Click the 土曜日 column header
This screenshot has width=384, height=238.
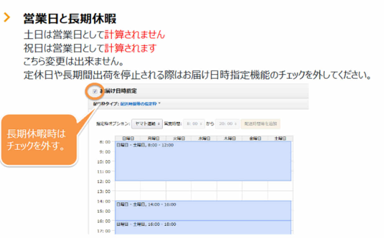(280, 138)
